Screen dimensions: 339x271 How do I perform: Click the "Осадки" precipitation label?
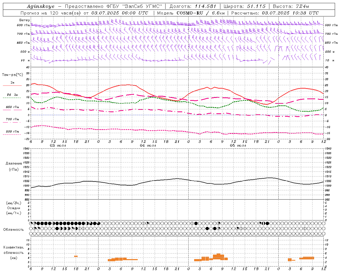coord(14,208)
